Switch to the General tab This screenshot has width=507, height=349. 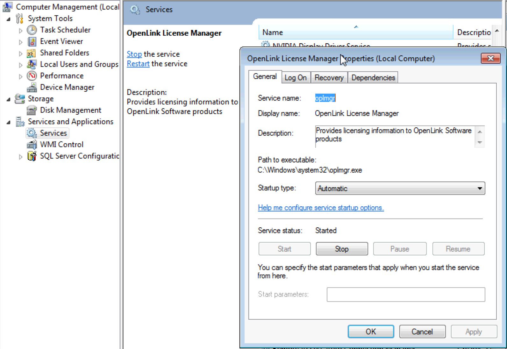coord(265,77)
